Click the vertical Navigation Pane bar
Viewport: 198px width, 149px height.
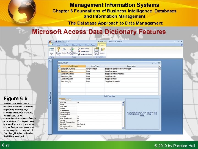50,98
